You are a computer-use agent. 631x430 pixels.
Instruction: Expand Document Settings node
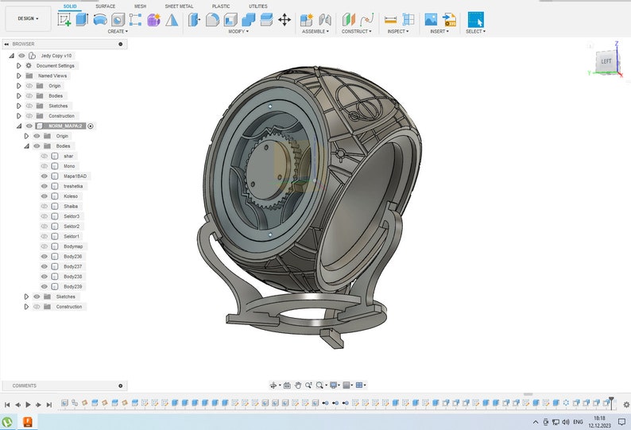[x=18, y=66]
